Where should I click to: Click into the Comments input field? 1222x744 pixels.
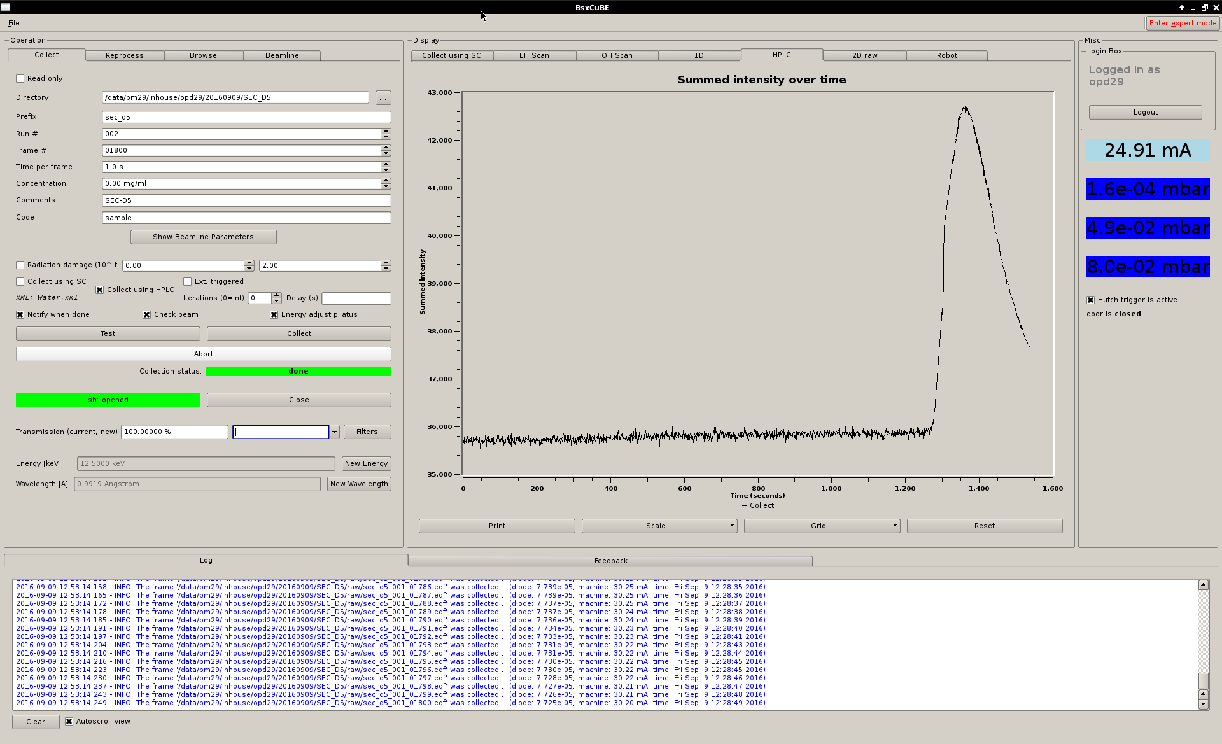[x=246, y=200]
